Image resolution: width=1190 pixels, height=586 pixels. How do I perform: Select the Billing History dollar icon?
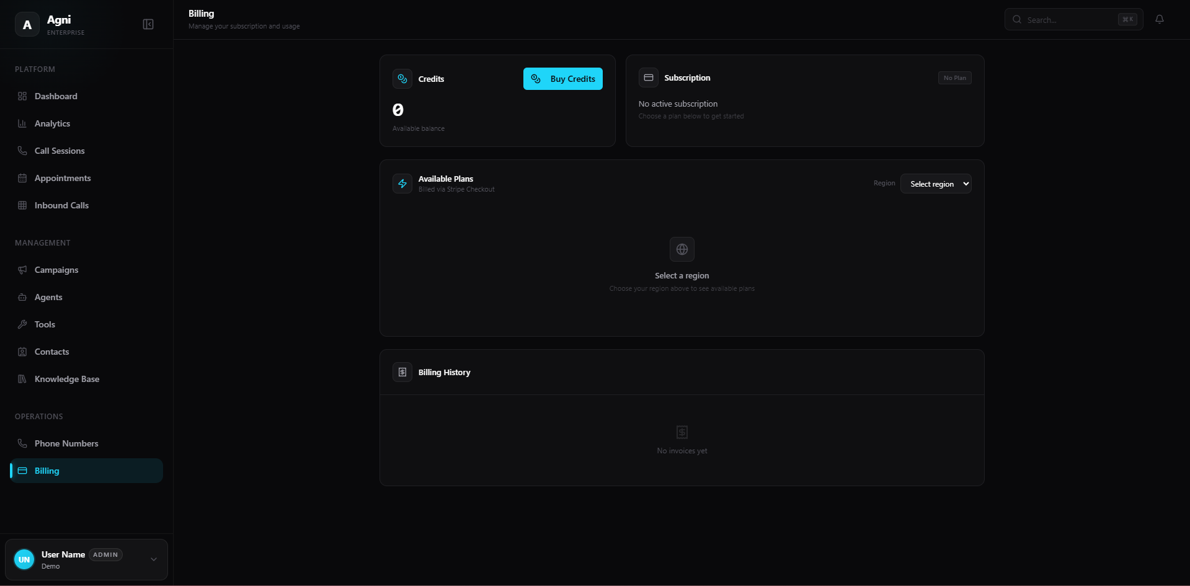[x=402, y=372]
